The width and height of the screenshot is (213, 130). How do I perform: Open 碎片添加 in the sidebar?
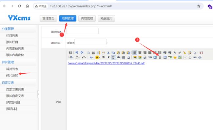pos(12,76)
